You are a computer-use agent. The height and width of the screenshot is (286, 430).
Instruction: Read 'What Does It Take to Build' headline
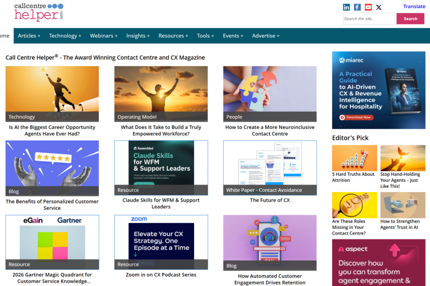coord(161,130)
